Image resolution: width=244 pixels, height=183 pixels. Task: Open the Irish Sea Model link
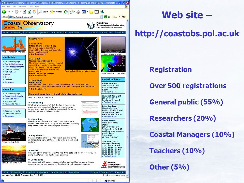12,99
